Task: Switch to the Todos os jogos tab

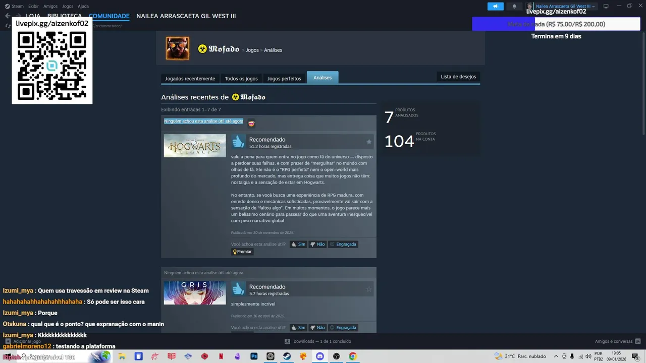Action: [241, 78]
